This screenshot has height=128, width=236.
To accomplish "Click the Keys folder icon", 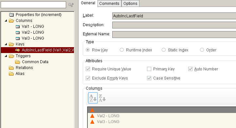I will [11, 44].
